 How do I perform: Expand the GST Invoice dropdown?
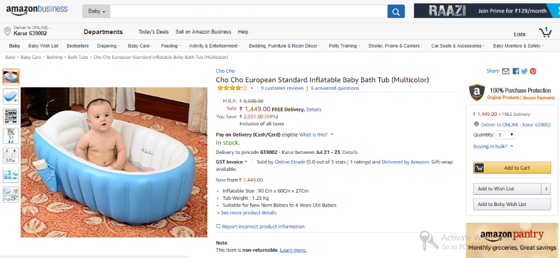pos(232,162)
